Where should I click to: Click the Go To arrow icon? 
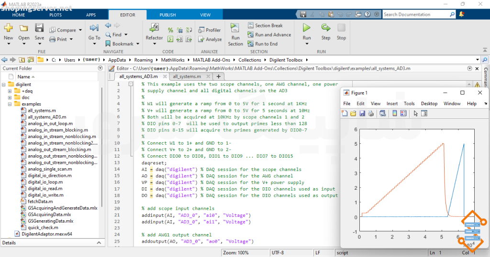click(x=94, y=28)
